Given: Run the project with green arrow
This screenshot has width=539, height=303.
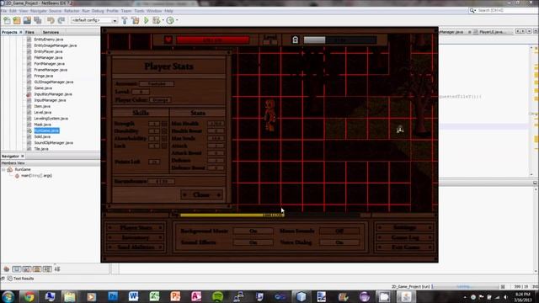Looking at the screenshot, I should [x=147, y=20].
